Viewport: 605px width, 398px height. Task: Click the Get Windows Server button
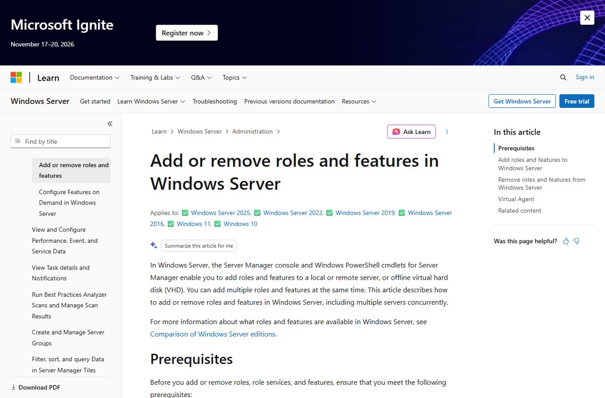(x=522, y=101)
